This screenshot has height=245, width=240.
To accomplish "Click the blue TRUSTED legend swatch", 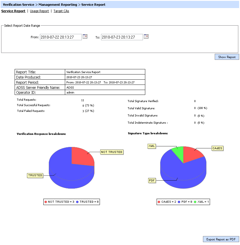I will (78, 202).
